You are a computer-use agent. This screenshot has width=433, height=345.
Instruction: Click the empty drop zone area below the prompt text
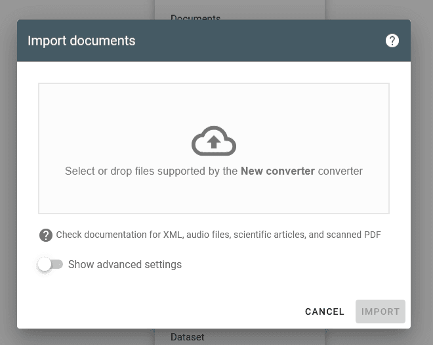point(214,197)
